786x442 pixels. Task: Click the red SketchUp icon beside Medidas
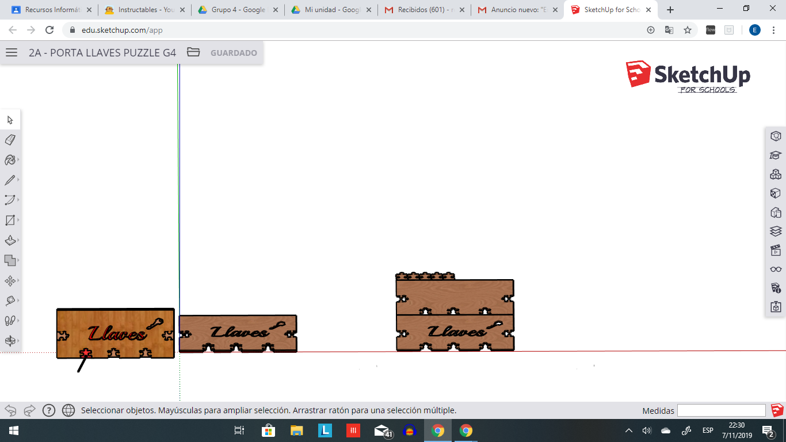click(777, 410)
